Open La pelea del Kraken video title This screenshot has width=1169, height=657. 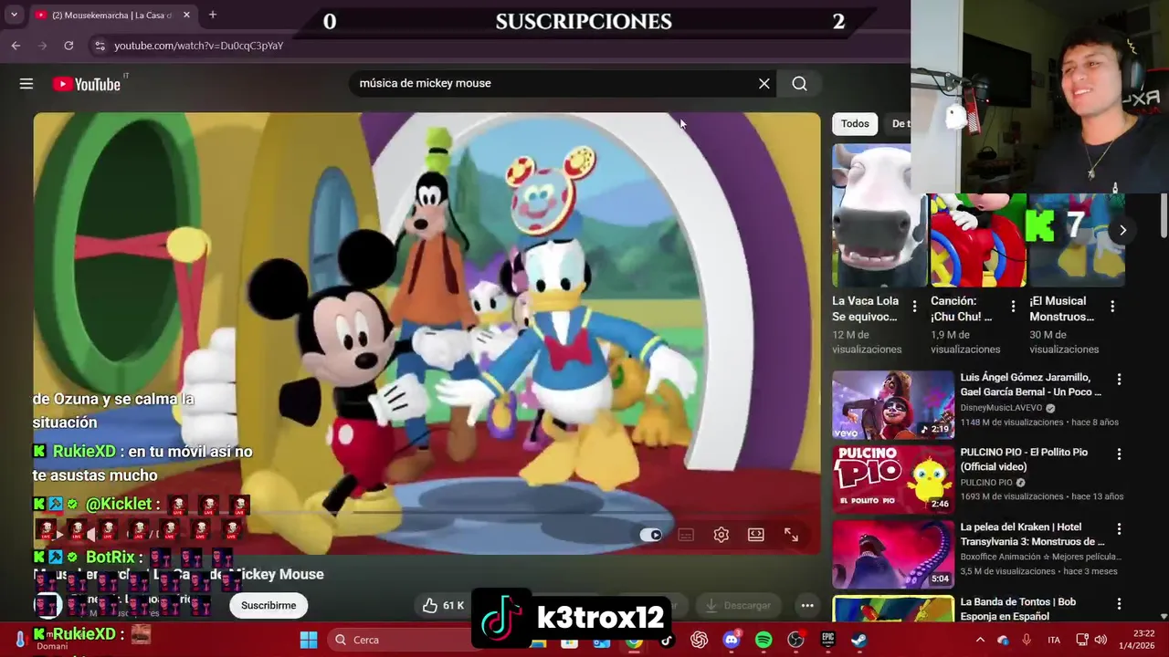[x=1030, y=534]
